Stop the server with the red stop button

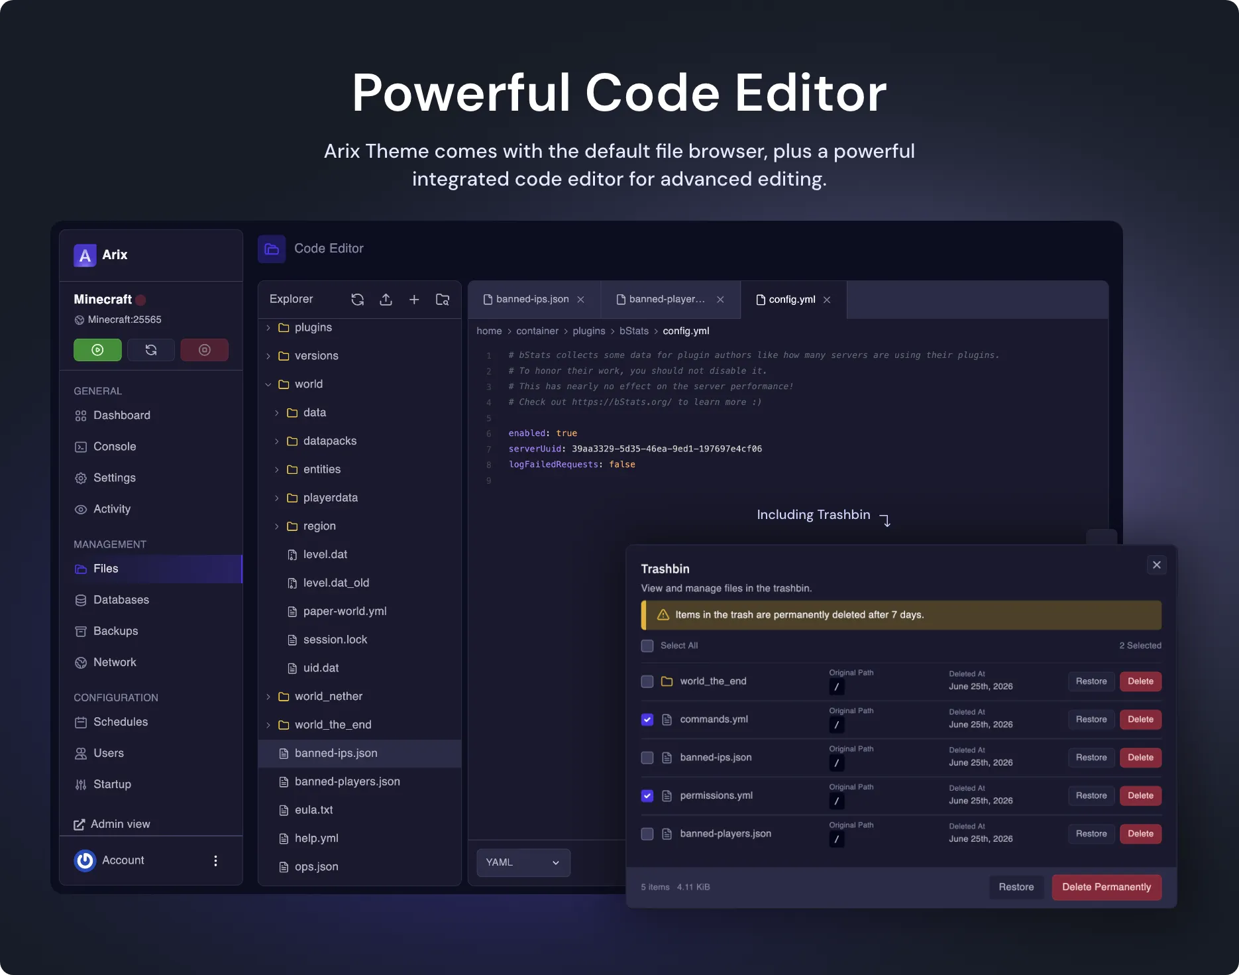[205, 350]
